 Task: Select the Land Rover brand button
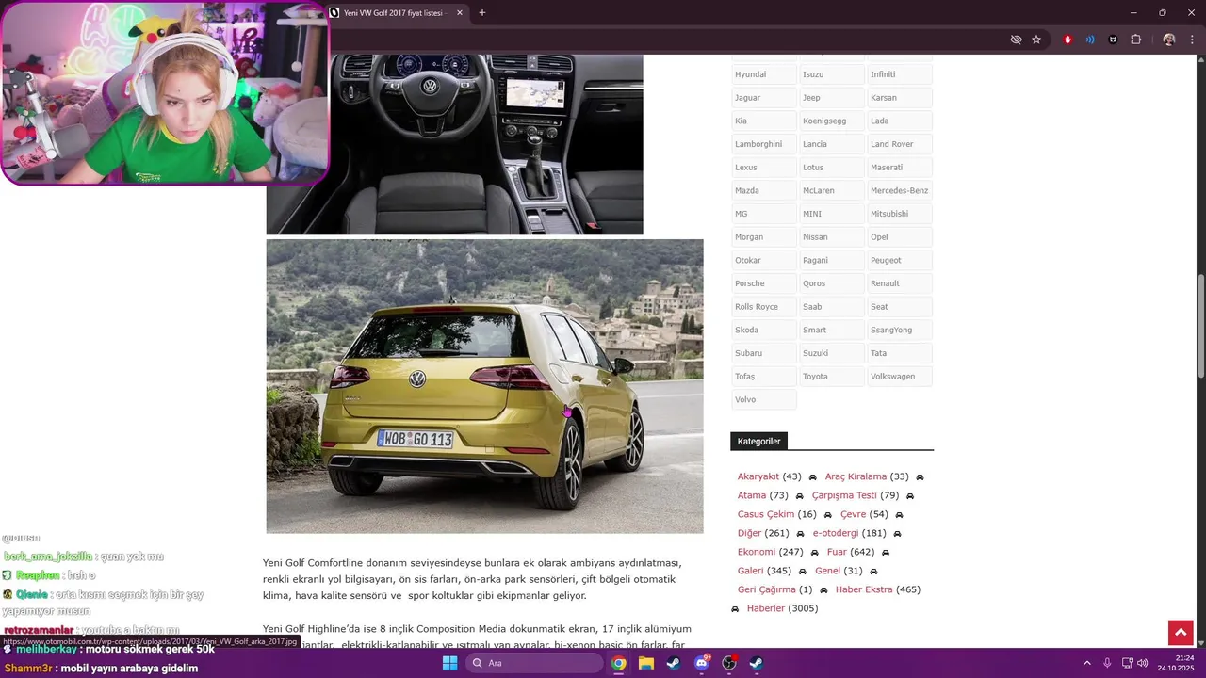[900, 144]
